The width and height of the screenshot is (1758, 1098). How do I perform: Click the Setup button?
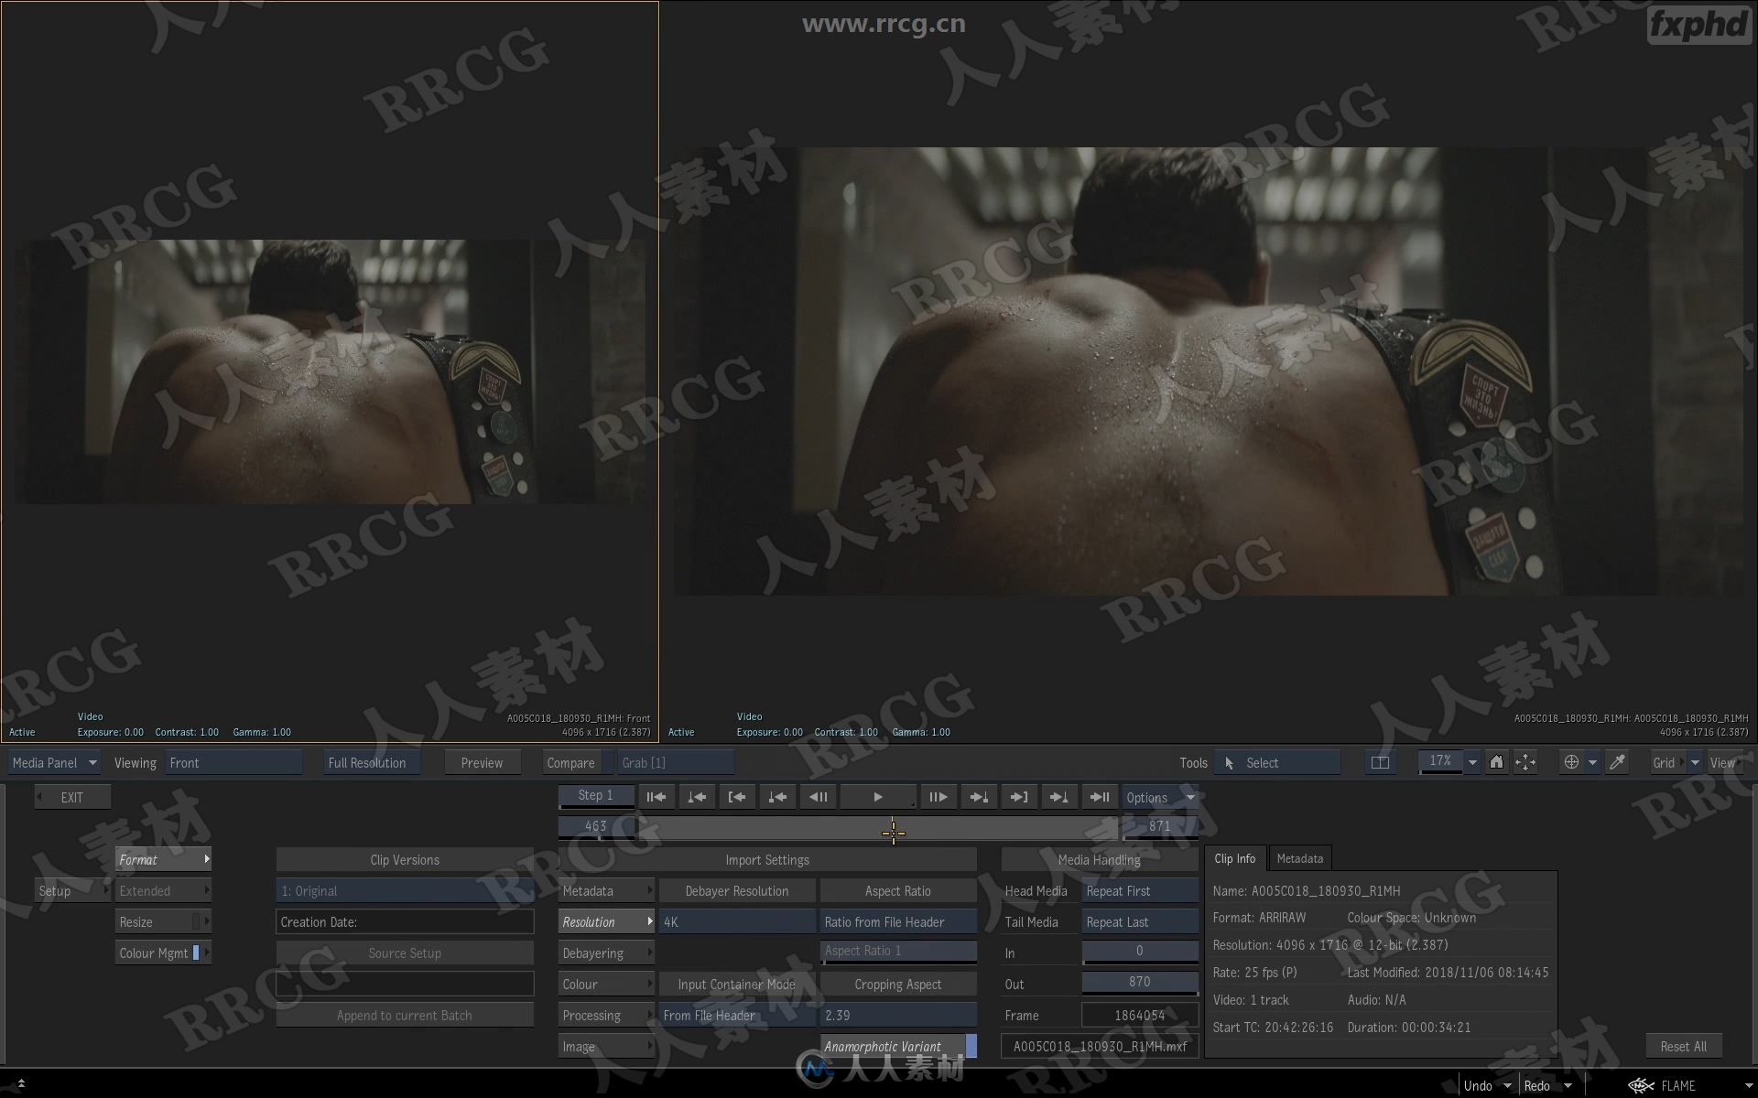coord(72,890)
